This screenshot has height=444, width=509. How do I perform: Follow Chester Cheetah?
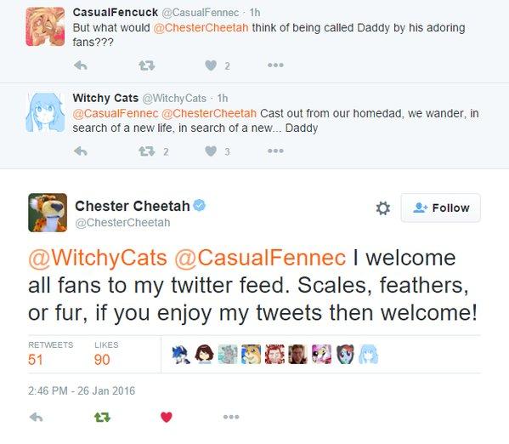click(x=441, y=208)
